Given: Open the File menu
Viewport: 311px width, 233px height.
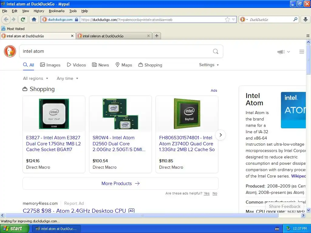Looking at the screenshot, I should (x=5, y=11).
